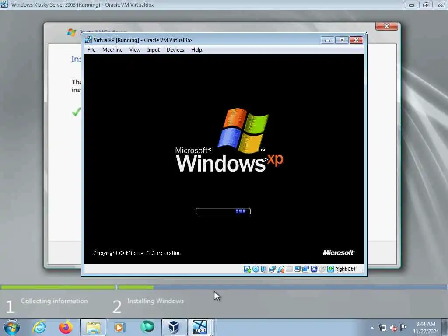Click the virtualization V processor status icon
The image size is (448, 336).
pos(314,269)
